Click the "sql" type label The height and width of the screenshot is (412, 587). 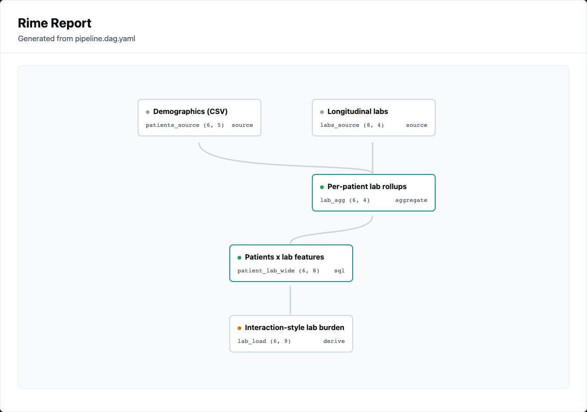339,271
